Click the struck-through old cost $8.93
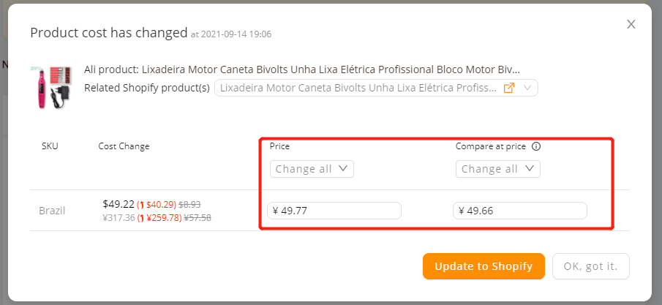 189,205
